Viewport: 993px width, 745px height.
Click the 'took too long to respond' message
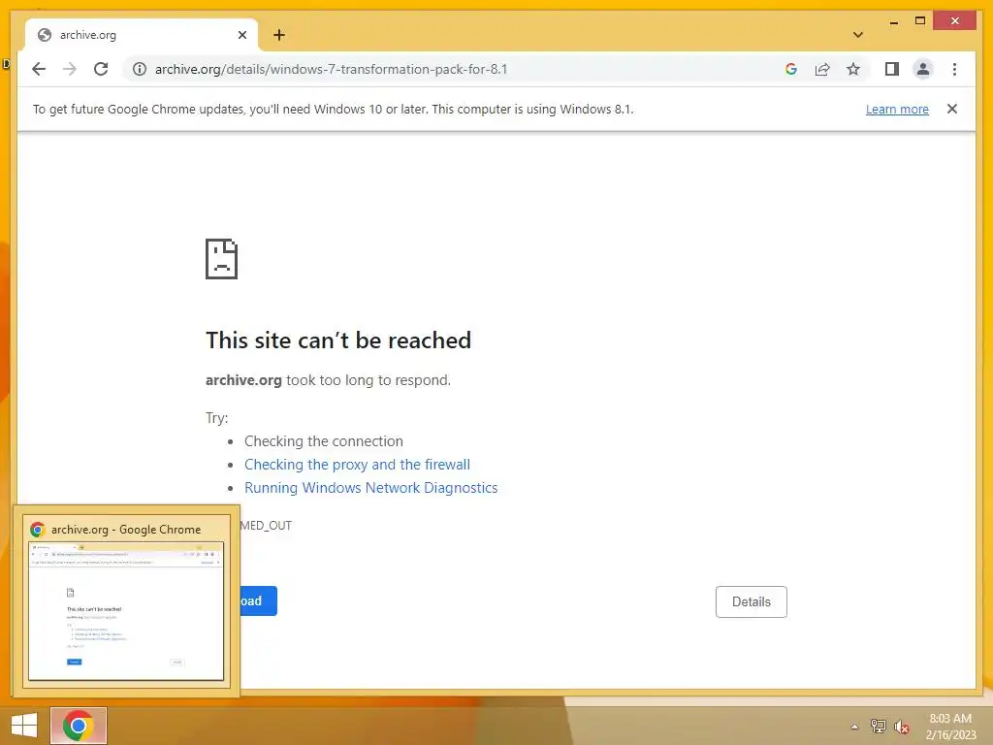pos(368,380)
